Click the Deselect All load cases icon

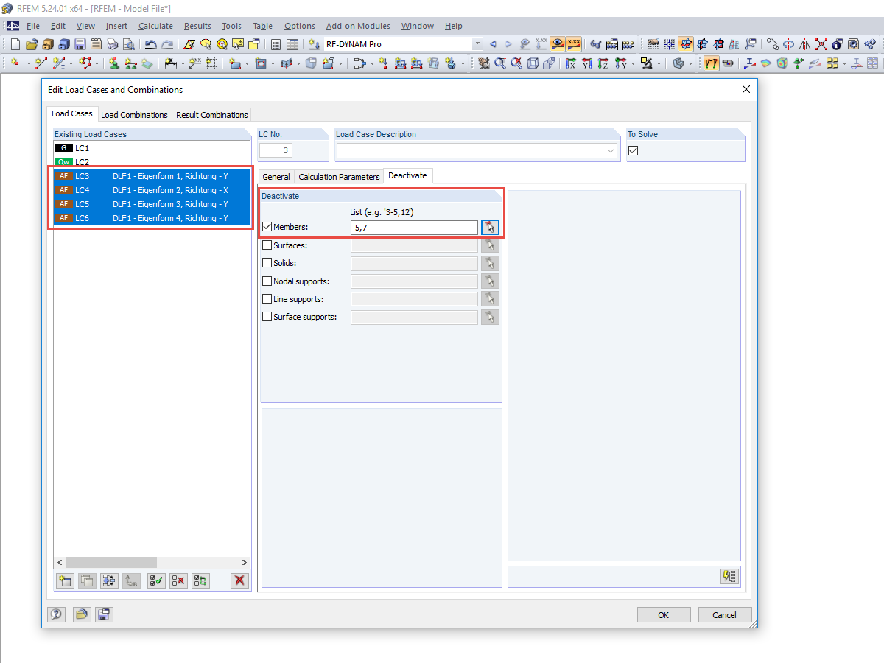(178, 580)
